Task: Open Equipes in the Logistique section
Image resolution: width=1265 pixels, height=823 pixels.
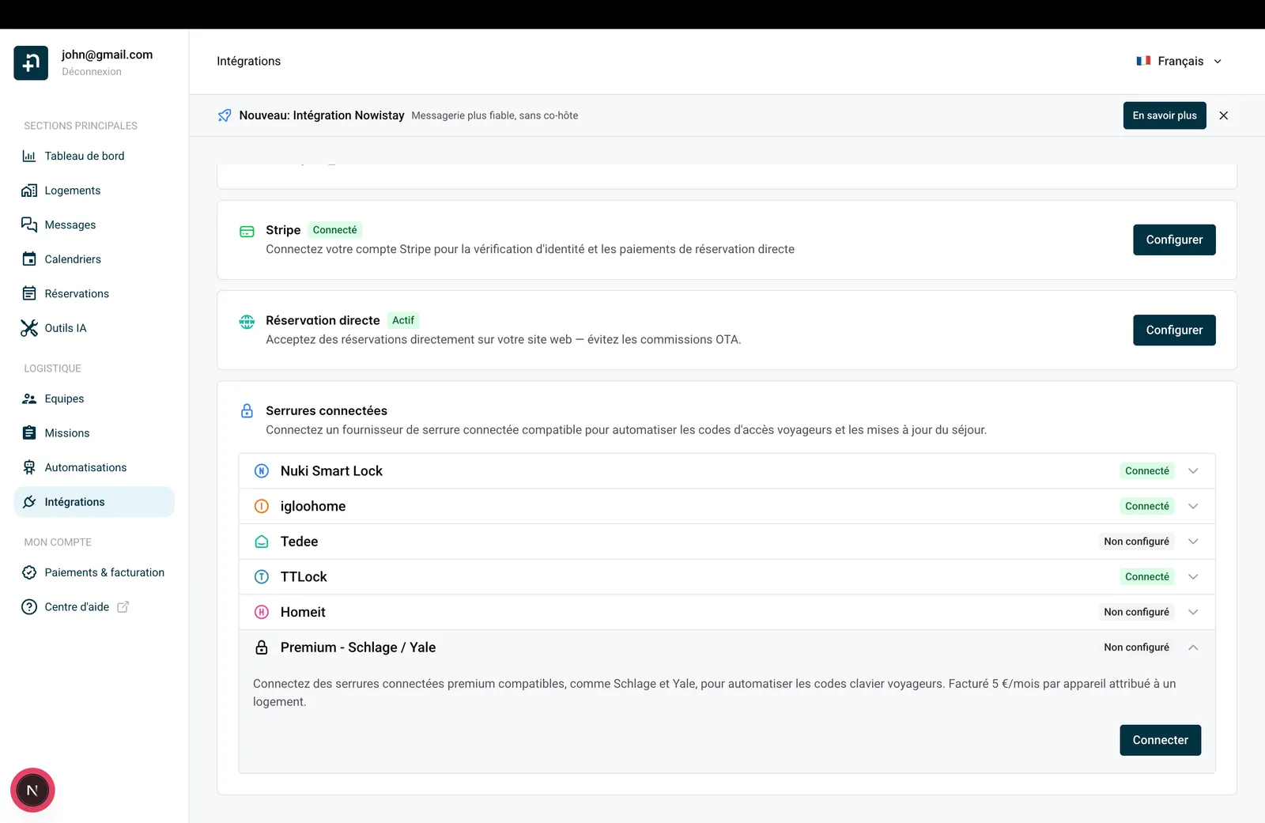Action: pyautogui.click(x=94, y=398)
